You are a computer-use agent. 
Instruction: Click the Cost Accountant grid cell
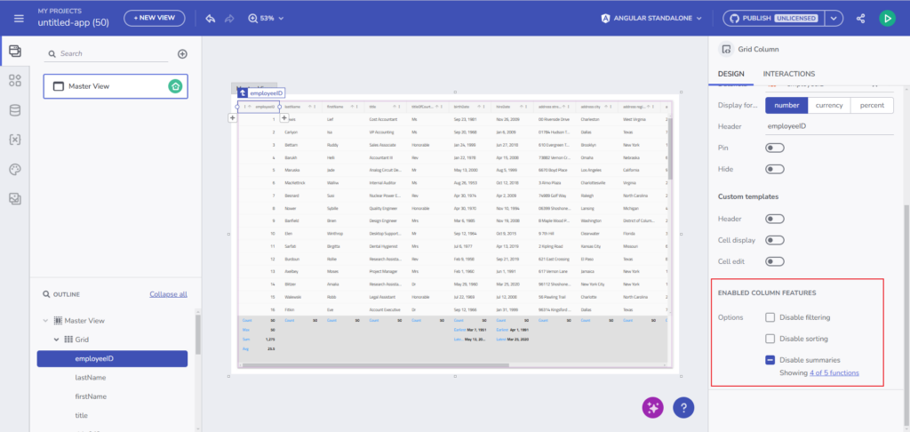click(x=386, y=119)
